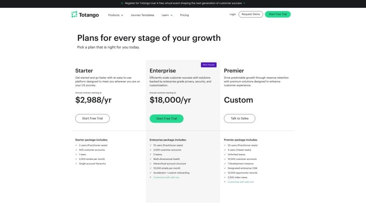Expand the Learn dropdown menu
This screenshot has width=366, height=206.
tap(167, 15)
